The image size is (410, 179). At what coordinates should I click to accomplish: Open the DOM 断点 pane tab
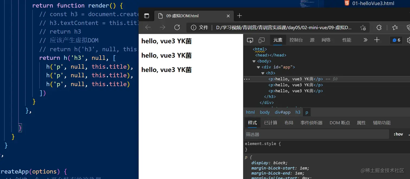(x=340, y=123)
